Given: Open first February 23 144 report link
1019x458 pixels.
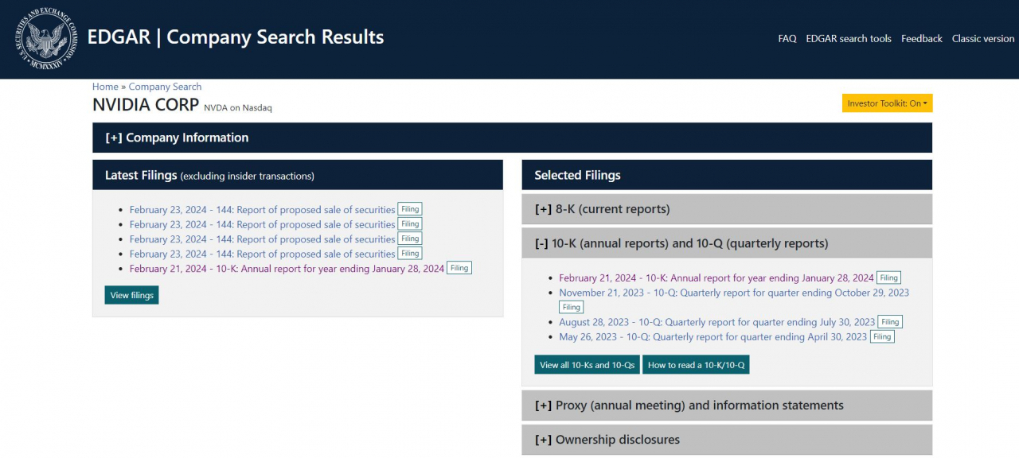Looking at the screenshot, I should point(262,210).
